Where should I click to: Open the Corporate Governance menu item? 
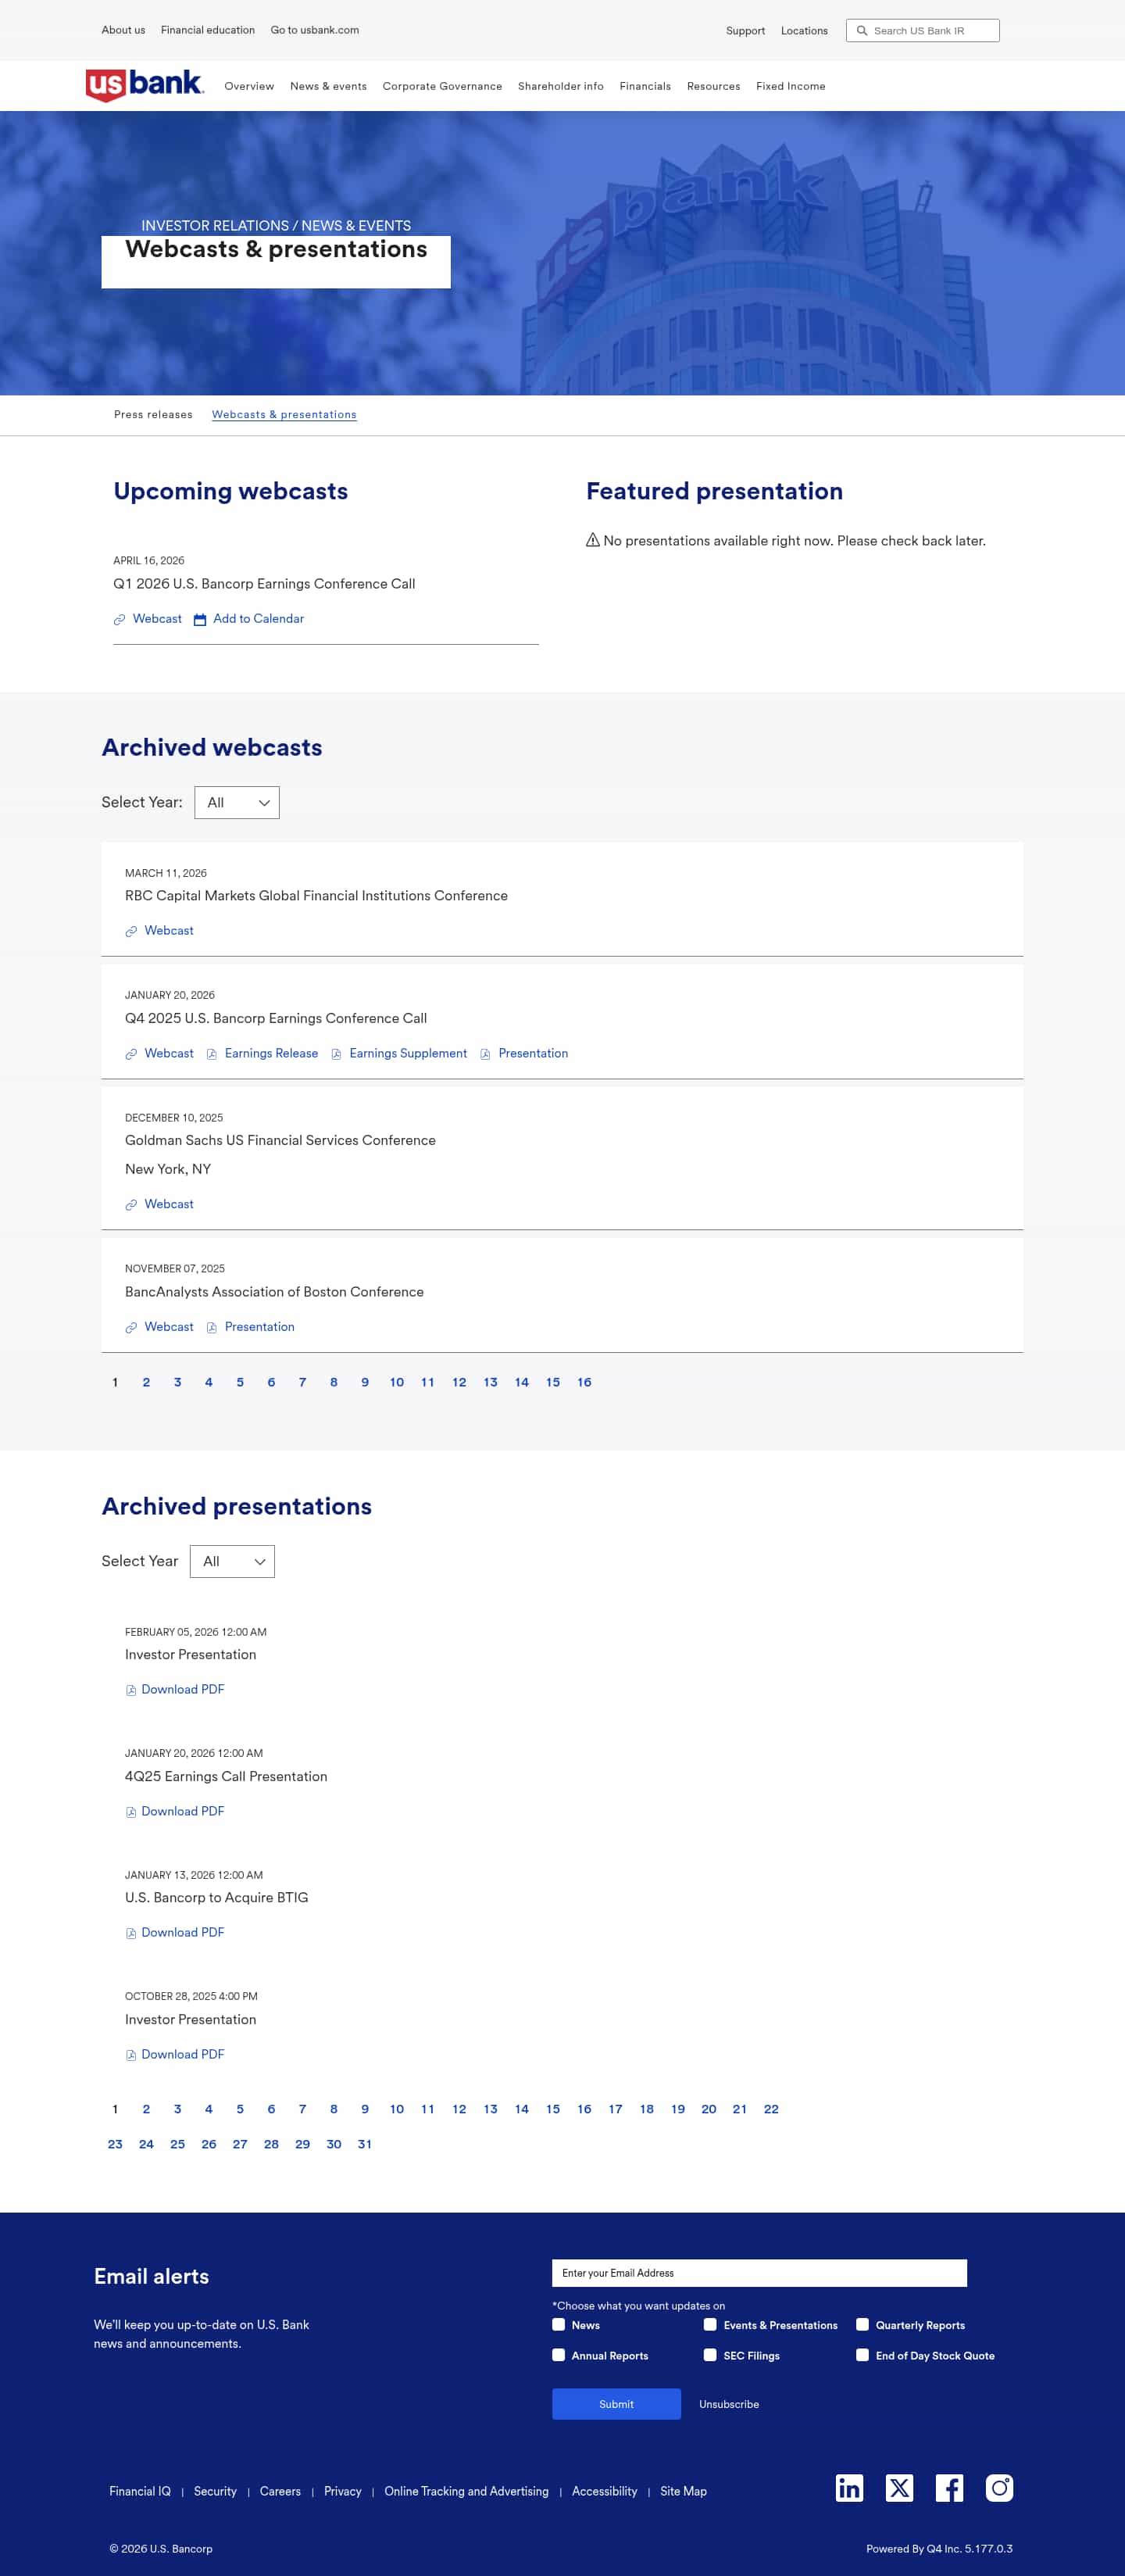tap(442, 86)
